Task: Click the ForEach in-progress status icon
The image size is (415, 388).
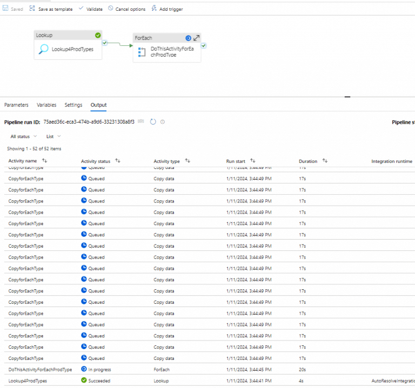Action: [x=188, y=38]
